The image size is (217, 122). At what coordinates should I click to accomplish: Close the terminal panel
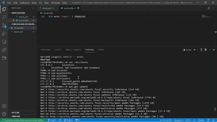[214, 50]
